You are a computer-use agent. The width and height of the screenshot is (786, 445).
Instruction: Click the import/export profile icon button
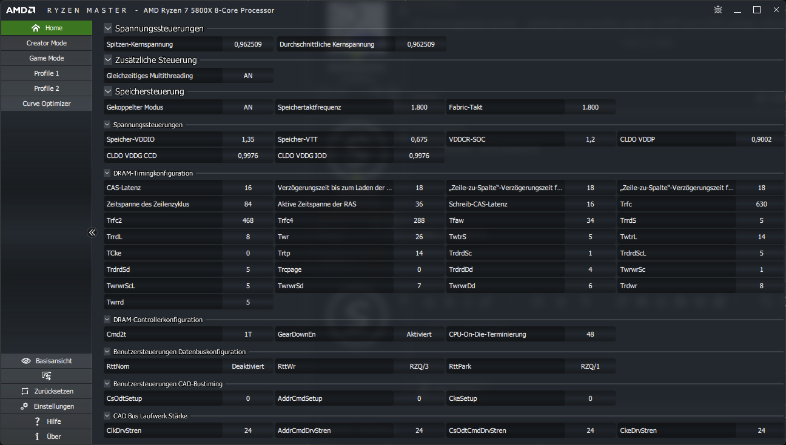(46, 376)
